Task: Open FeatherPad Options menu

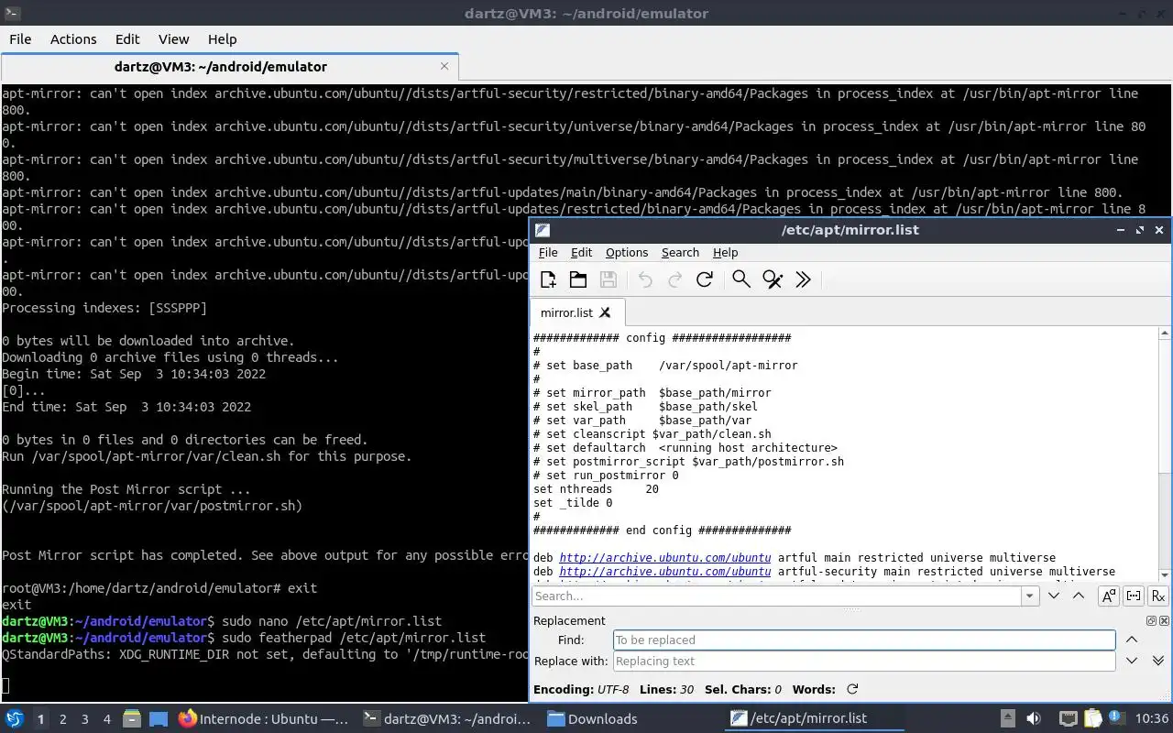Action: [x=627, y=252]
